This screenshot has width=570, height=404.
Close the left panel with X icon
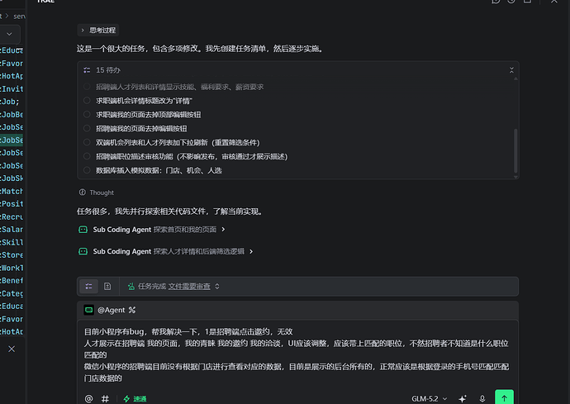pos(12,349)
